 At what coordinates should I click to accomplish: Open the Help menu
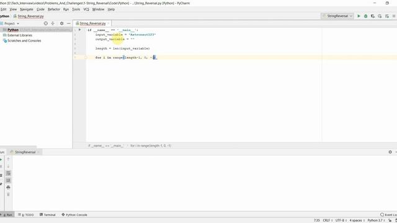[111, 9]
